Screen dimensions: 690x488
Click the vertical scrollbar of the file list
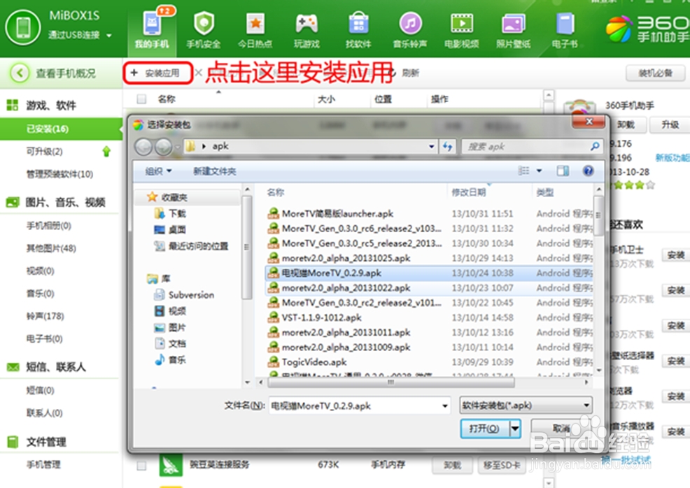598,215
